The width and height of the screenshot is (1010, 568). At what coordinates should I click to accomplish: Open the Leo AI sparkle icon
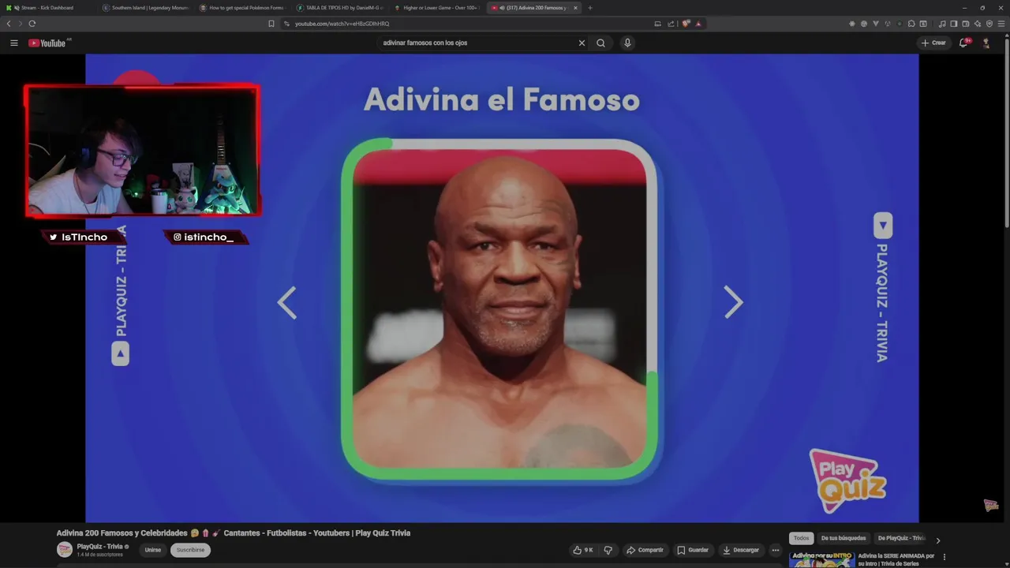(978, 24)
